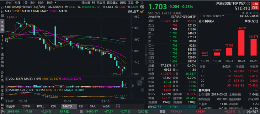Select the BOLL indicator tab
260x114 pixels.
[x=40, y=106]
